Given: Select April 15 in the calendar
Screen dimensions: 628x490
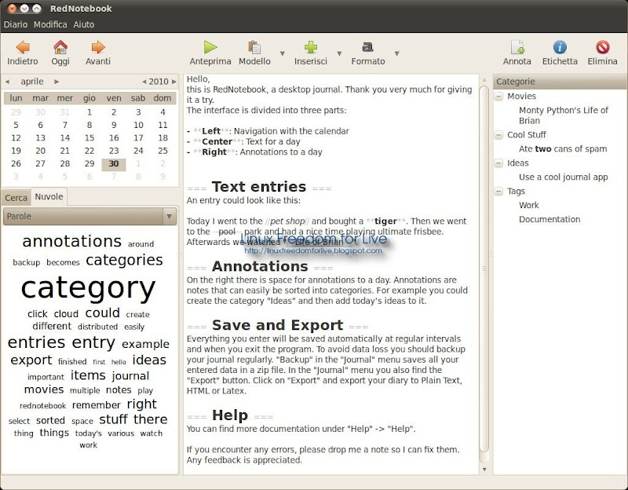Looking at the screenshot, I should click(x=89, y=138).
